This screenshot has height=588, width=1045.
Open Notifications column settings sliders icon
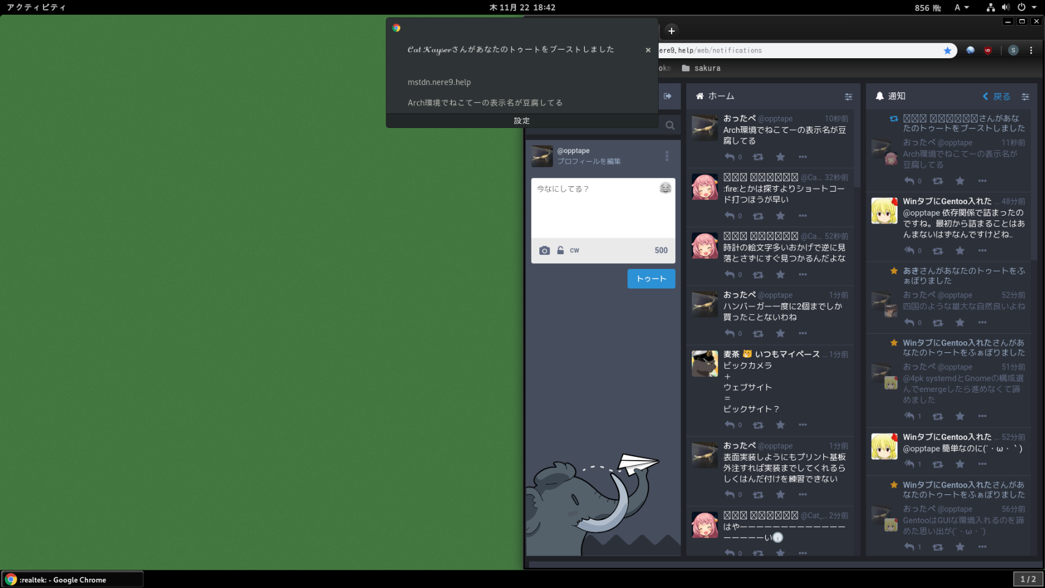pos(1025,96)
